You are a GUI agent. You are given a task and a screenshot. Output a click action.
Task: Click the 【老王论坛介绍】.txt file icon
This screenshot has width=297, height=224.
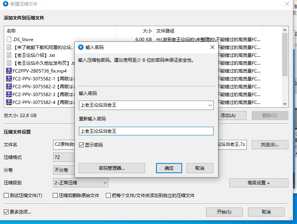pyautogui.click(x=9, y=55)
